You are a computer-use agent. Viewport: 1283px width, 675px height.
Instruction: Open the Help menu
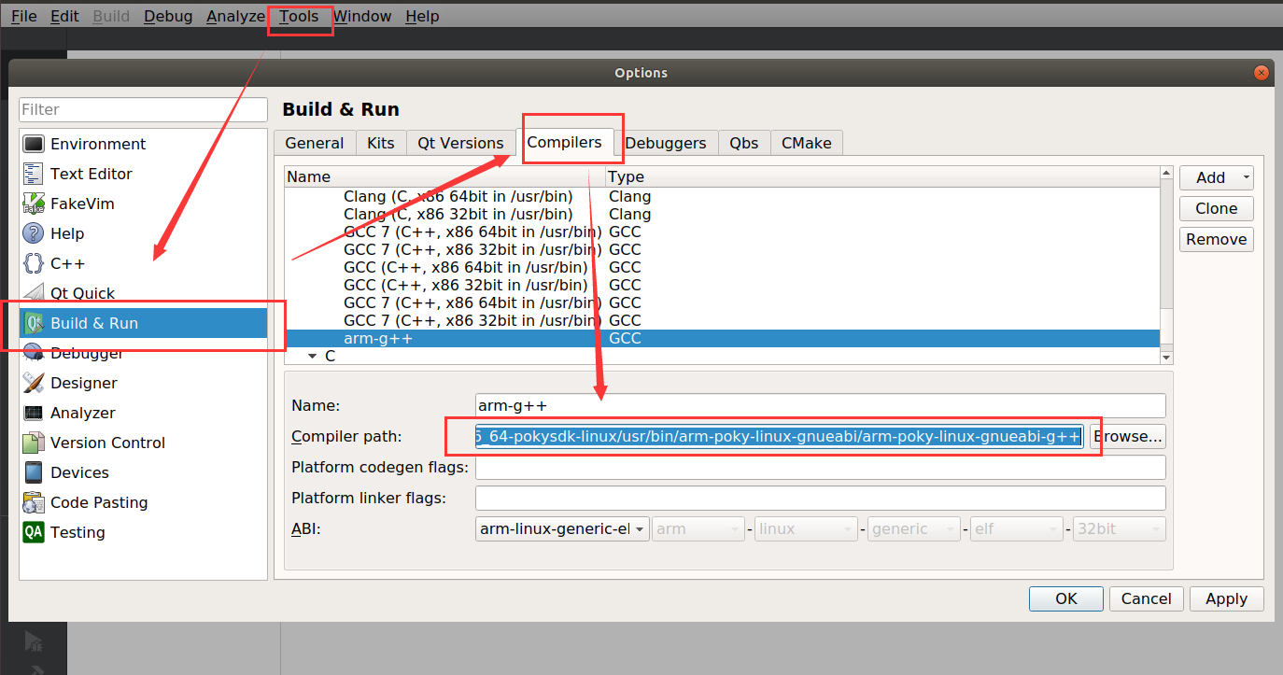click(422, 16)
